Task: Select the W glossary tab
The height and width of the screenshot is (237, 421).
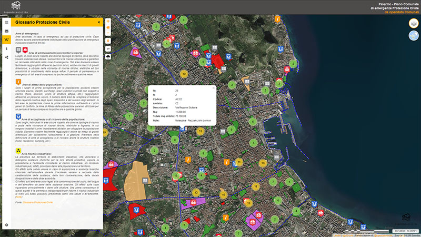Action: point(6,40)
